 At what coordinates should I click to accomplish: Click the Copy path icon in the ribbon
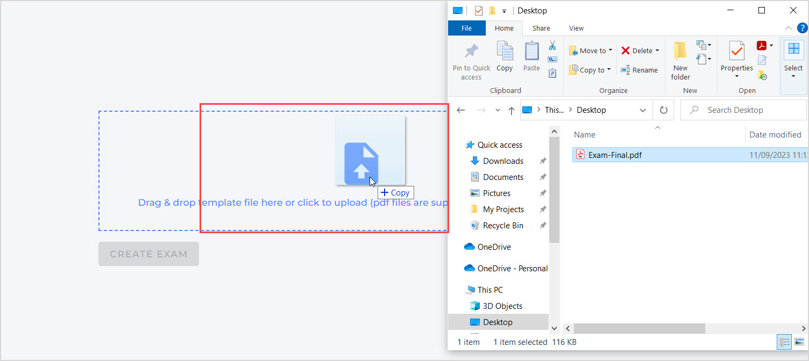pos(552,60)
